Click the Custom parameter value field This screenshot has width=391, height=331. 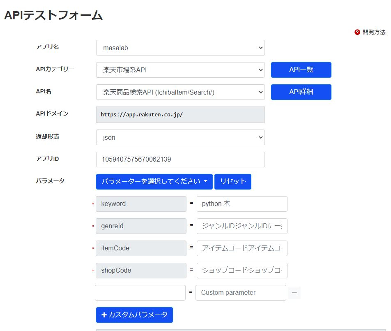[x=241, y=292]
